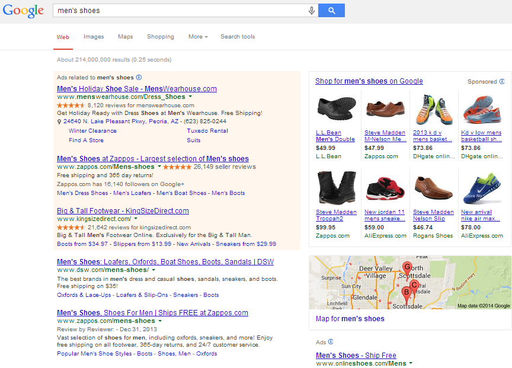Open 'Map for men's shoes' link
This screenshot has width=512, height=368.
pos(350,319)
